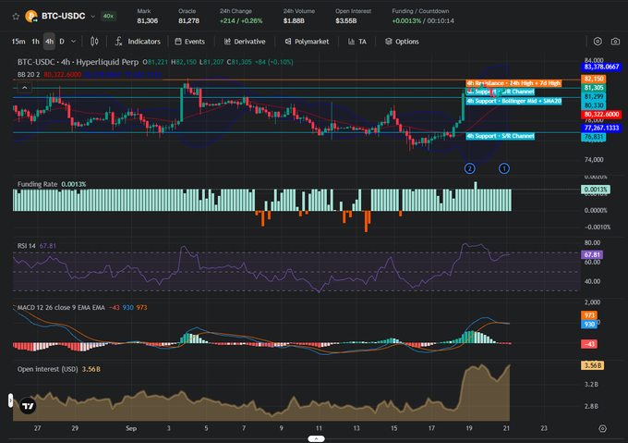Select the 15m timeframe
The width and height of the screenshot is (628, 443).
(x=18, y=42)
